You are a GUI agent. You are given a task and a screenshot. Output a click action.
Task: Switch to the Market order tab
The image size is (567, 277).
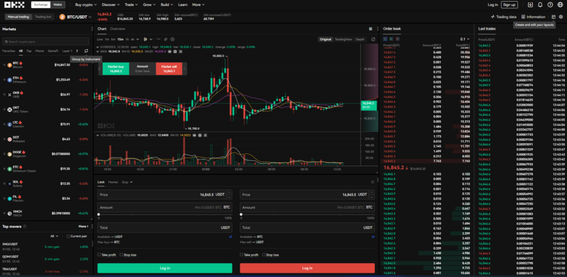click(113, 182)
